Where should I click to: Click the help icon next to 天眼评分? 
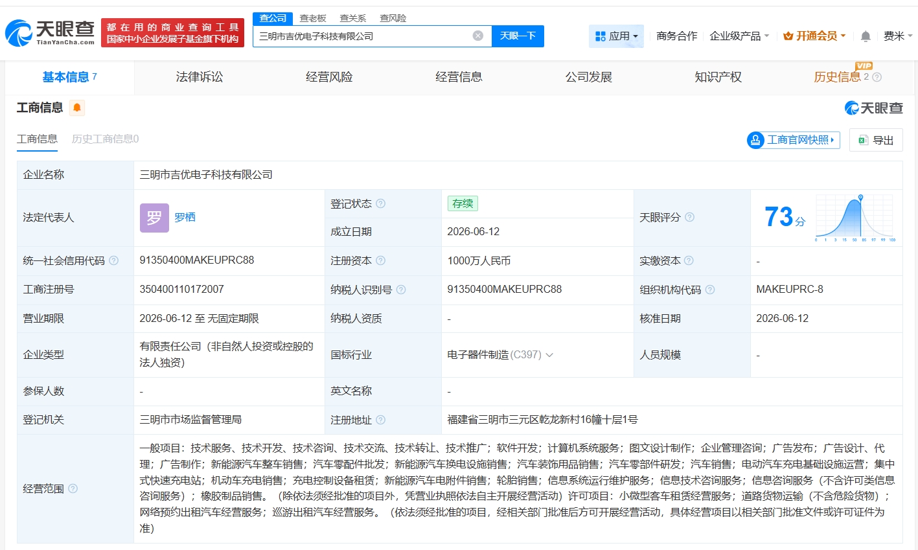(690, 217)
